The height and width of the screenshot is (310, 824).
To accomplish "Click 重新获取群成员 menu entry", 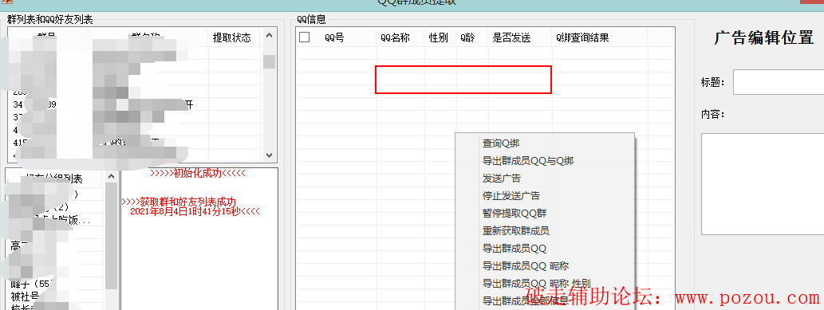I will [x=515, y=230].
